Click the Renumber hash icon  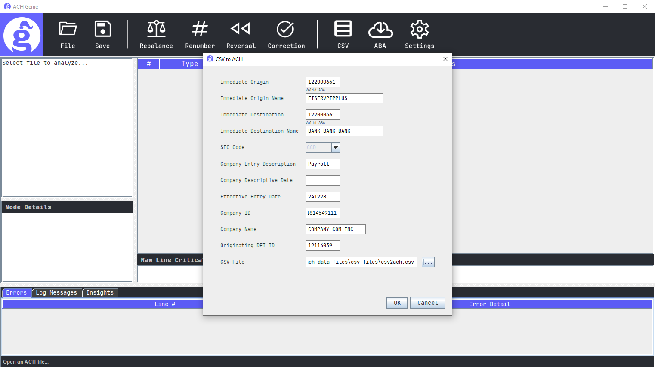(200, 29)
